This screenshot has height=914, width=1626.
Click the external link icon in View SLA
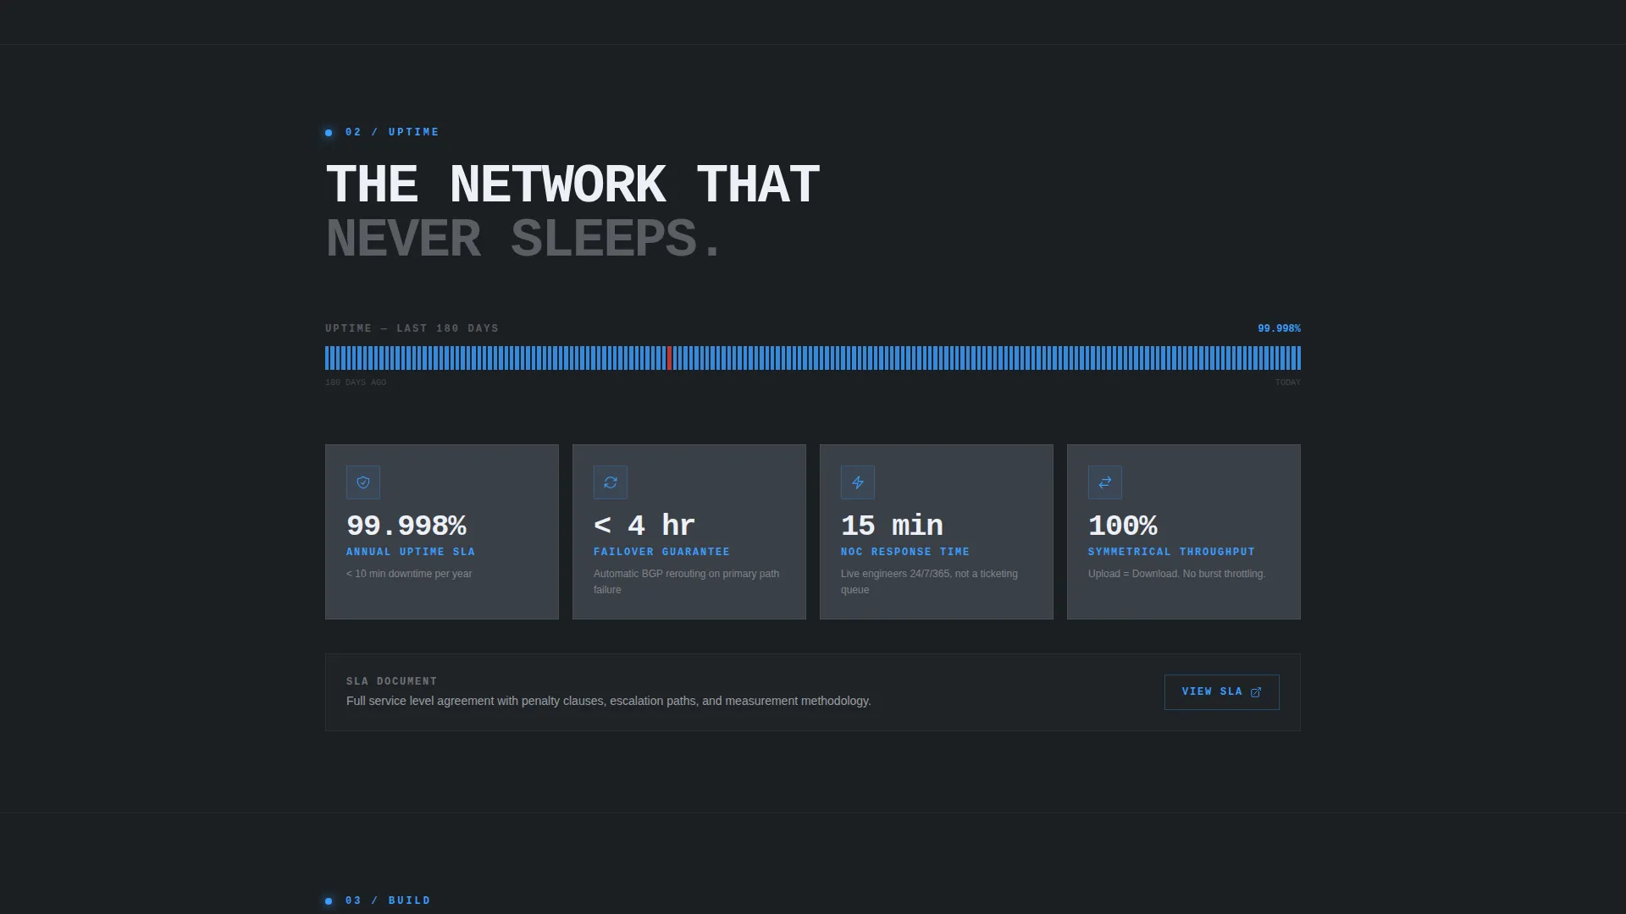coord(1256,692)
